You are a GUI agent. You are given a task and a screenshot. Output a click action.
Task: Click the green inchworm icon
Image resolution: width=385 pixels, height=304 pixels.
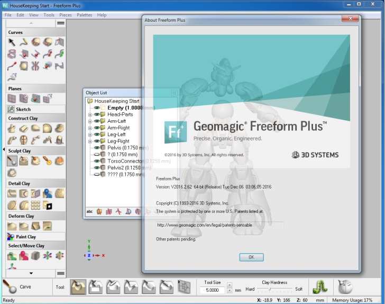pos(320,287)
